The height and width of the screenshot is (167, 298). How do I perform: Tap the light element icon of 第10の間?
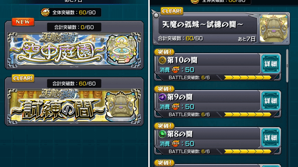pyautogui.click(x=162, y=60)
